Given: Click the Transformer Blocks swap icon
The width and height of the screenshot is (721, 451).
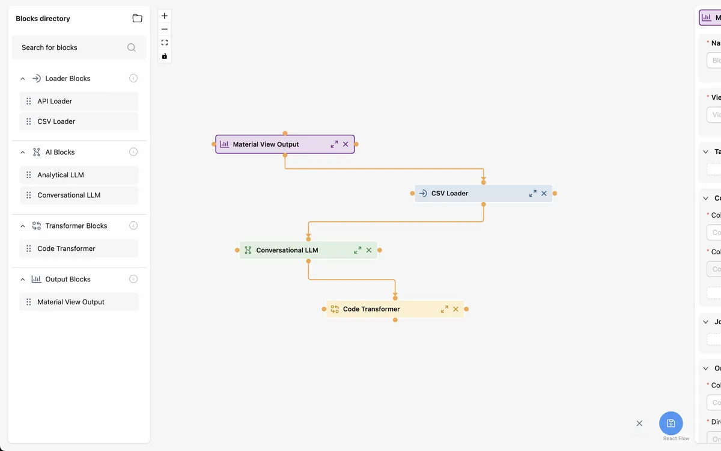Looking at the screenshot, I should pyautogui.click(x=37, y=226).
